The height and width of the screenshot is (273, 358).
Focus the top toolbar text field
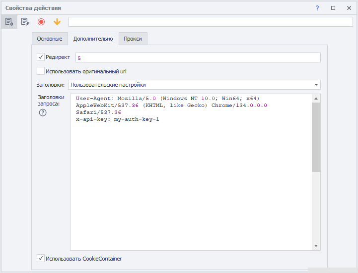tap(211, 22)
